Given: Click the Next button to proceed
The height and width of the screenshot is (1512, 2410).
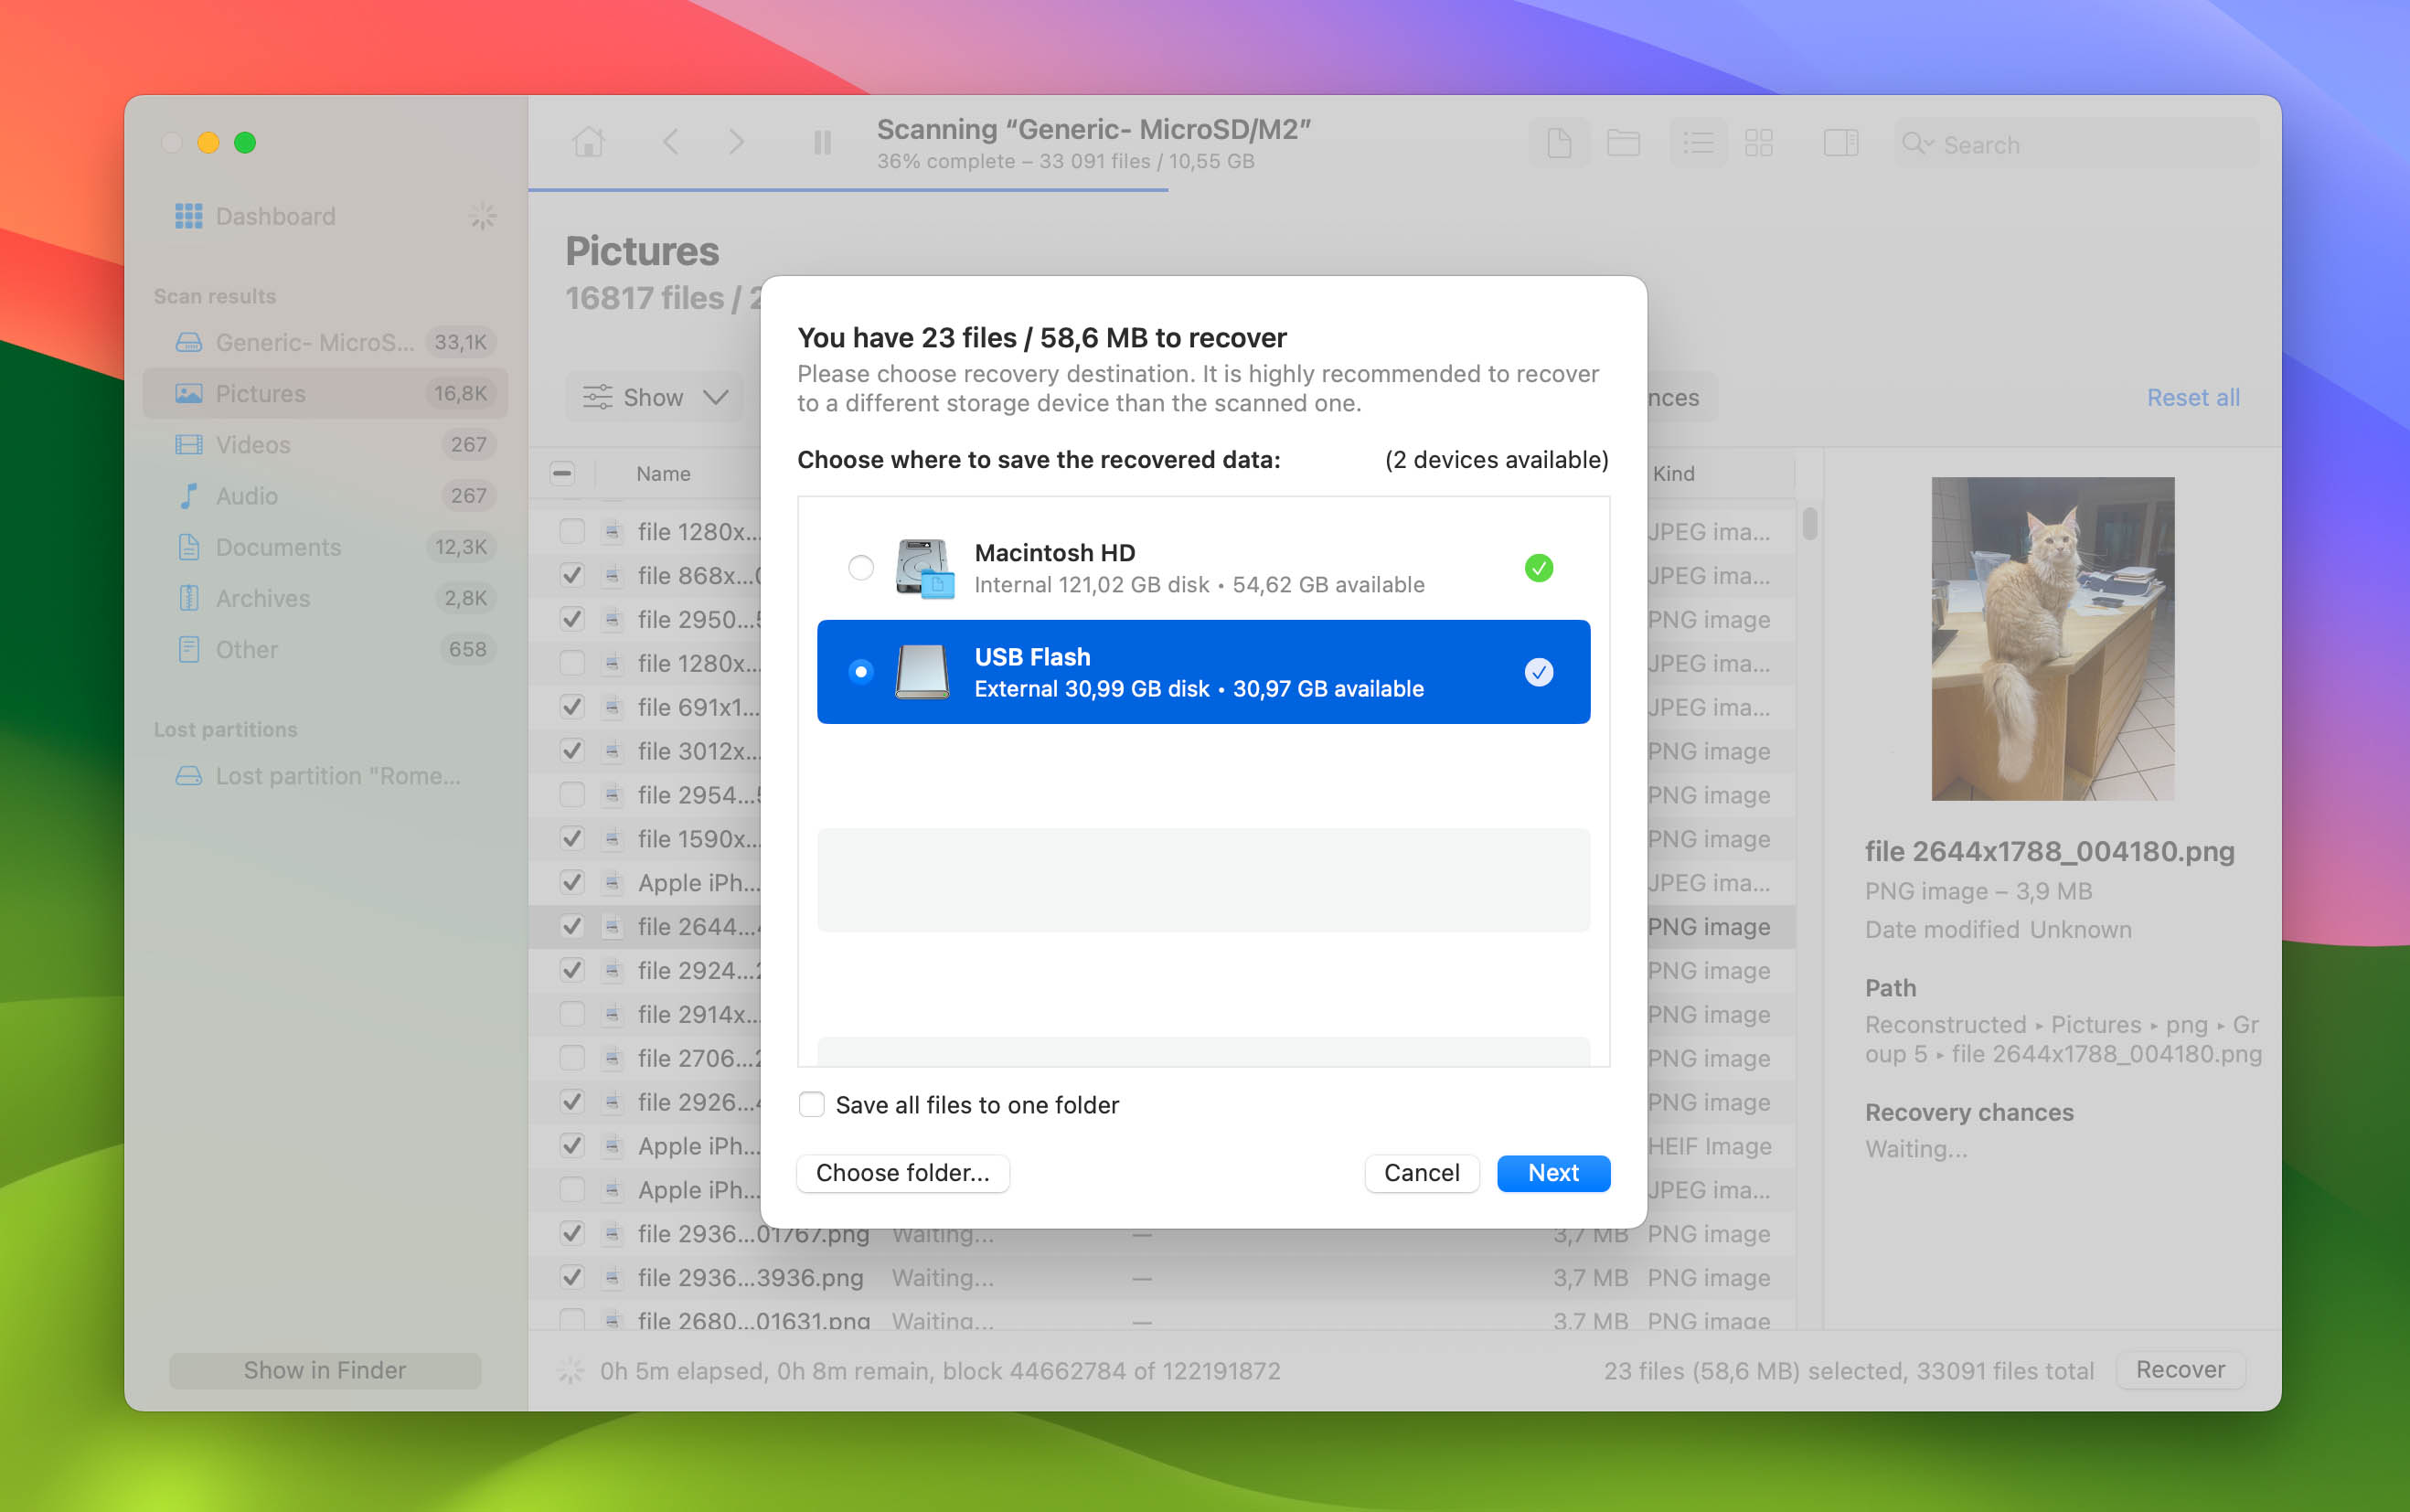Looking at the screenshot, I should tap(1553, 1171).
